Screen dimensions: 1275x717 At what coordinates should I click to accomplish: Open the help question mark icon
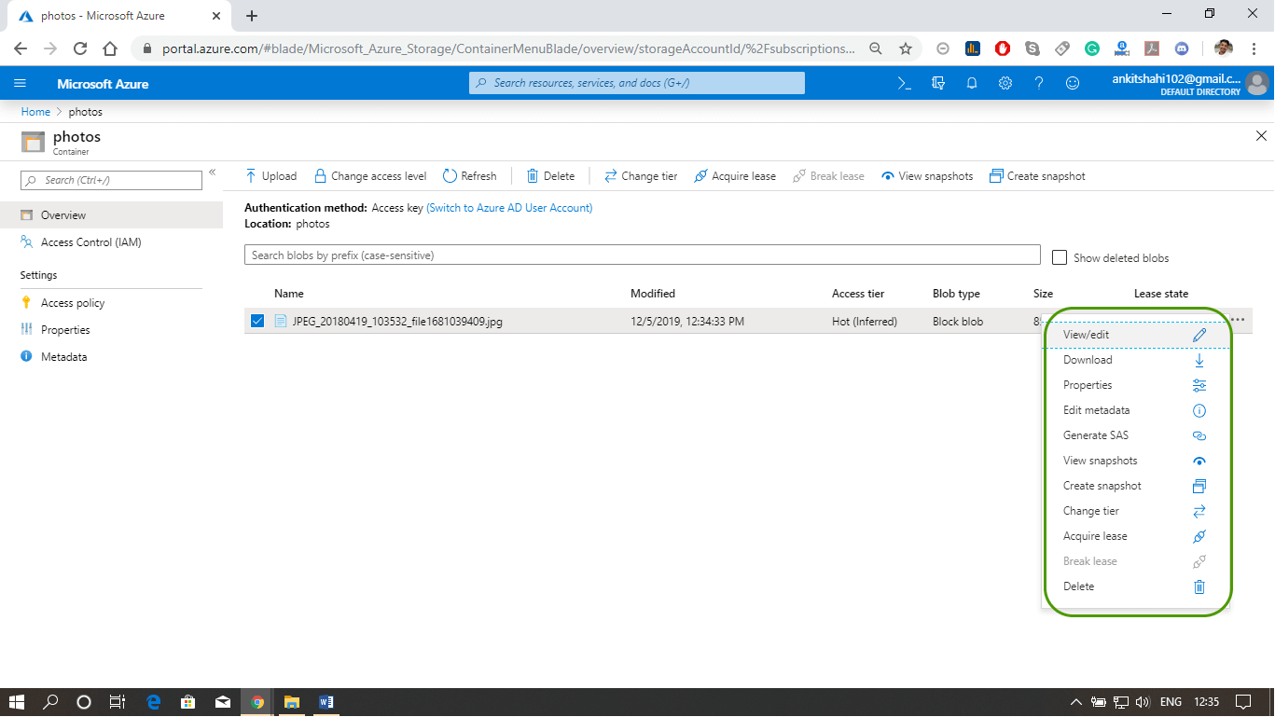tap(1039, 83)
